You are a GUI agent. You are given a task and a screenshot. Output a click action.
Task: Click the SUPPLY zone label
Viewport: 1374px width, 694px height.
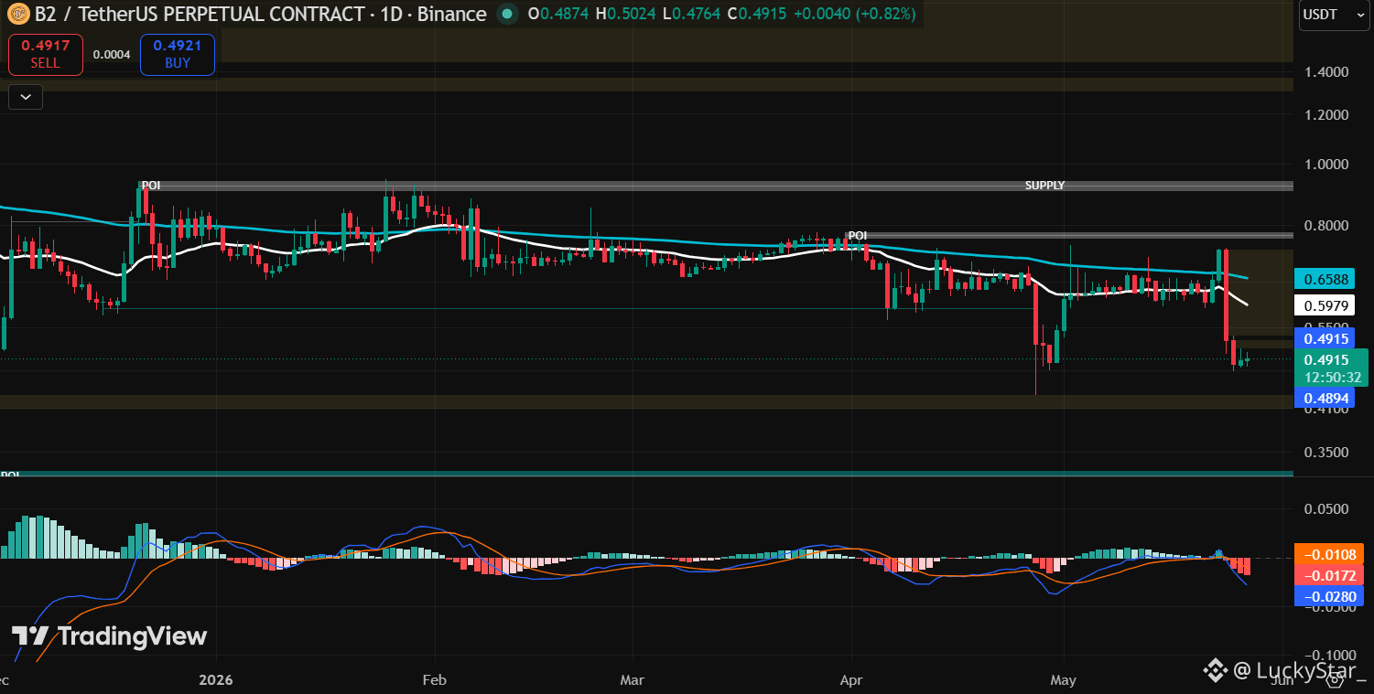[x=1044, y=185]
